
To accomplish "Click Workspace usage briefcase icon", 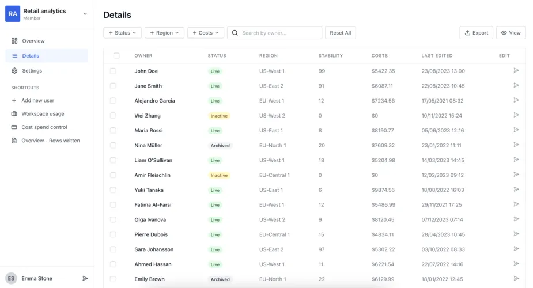I will coord(14,114).
